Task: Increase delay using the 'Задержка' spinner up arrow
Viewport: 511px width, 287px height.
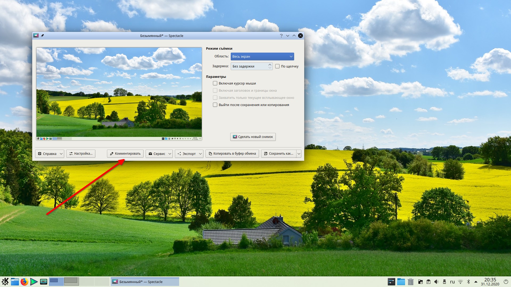Action: (x=270, y=65)
